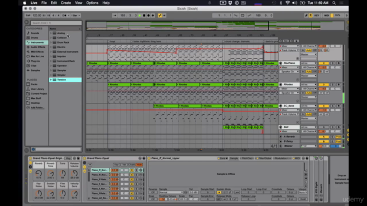Click the Arrangement Record button in transport

(149, 15)
